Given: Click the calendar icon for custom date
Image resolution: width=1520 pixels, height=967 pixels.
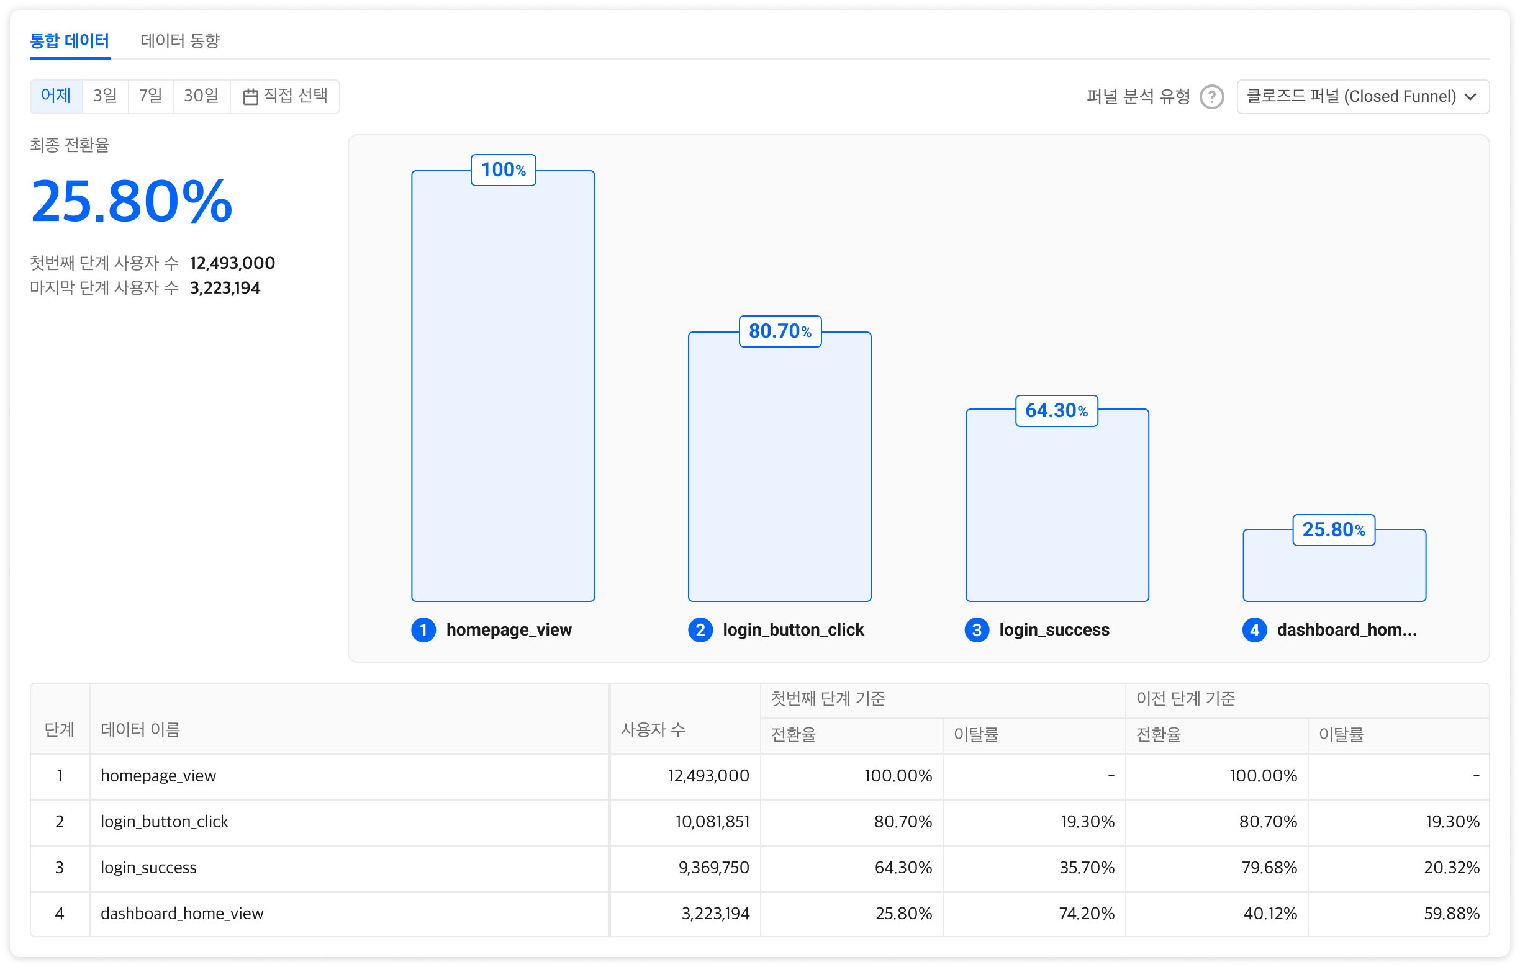Looking at the screenshot, I should 251,96.
